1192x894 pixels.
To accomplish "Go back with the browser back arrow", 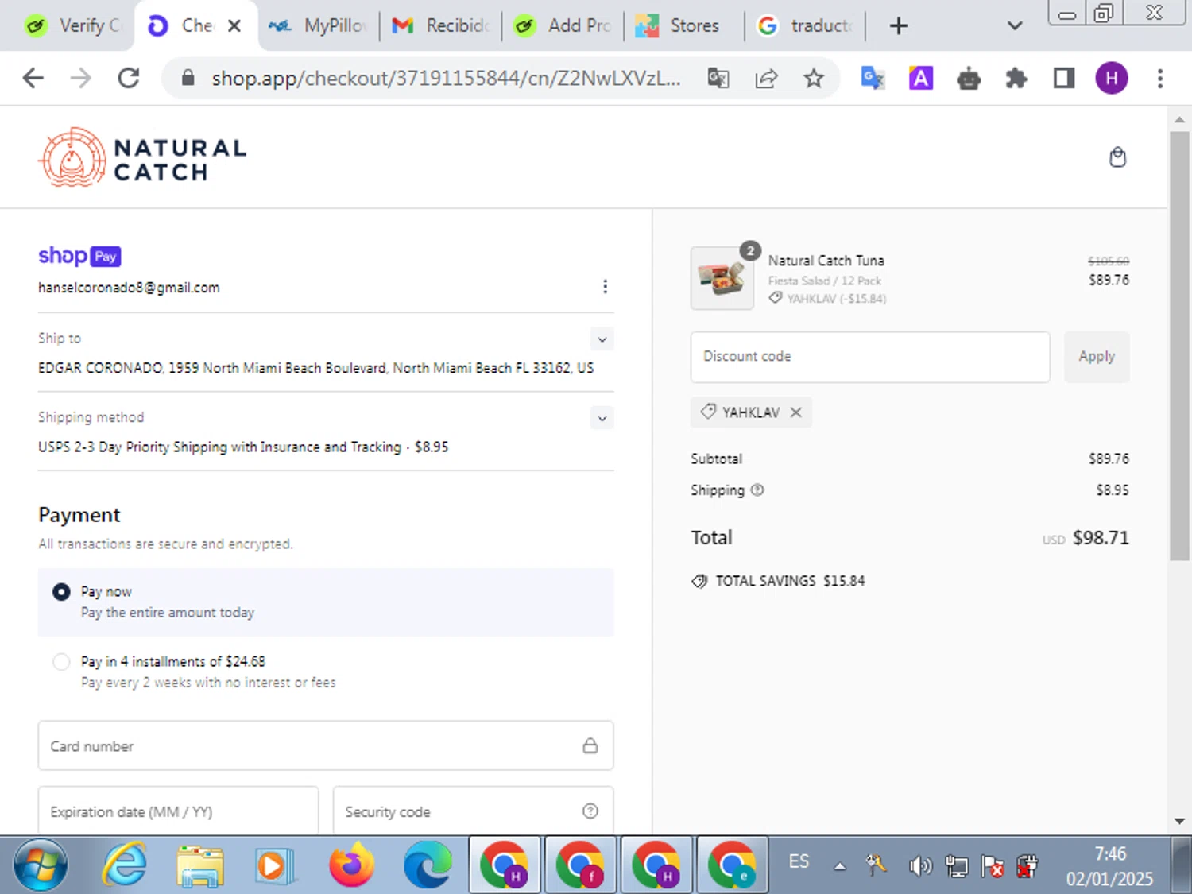I will pos(33,78).
